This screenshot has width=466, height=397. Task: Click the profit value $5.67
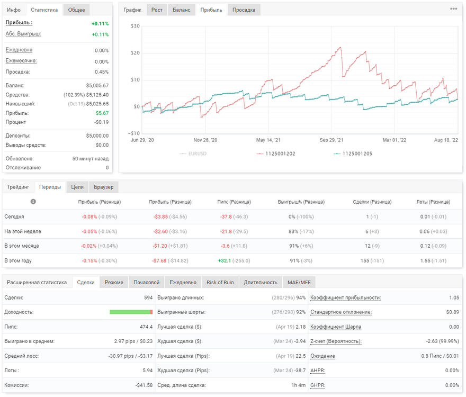pos(102,113)
